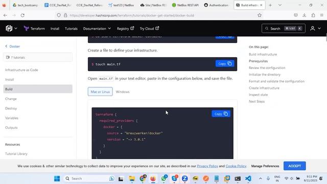Image resolution: width=327 pixels, height=184 pixels.
Task: Copy the touch main.tf command
Action: (x=225, y=63)
